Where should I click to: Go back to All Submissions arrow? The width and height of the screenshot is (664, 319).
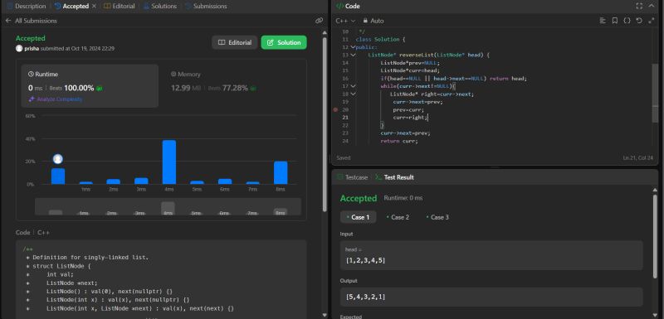[8, 20]
